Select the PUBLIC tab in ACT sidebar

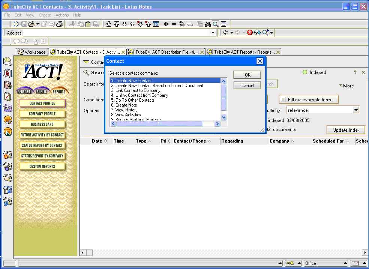pyautogui.click(x=42, y=91)
